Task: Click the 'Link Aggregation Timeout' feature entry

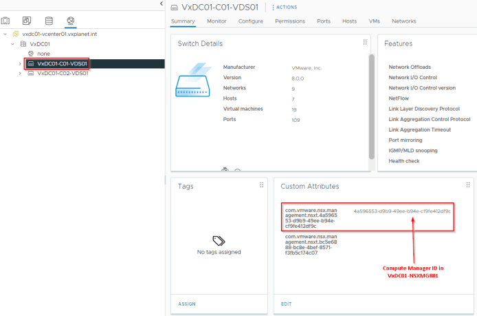Action: [x=419, y=130]
